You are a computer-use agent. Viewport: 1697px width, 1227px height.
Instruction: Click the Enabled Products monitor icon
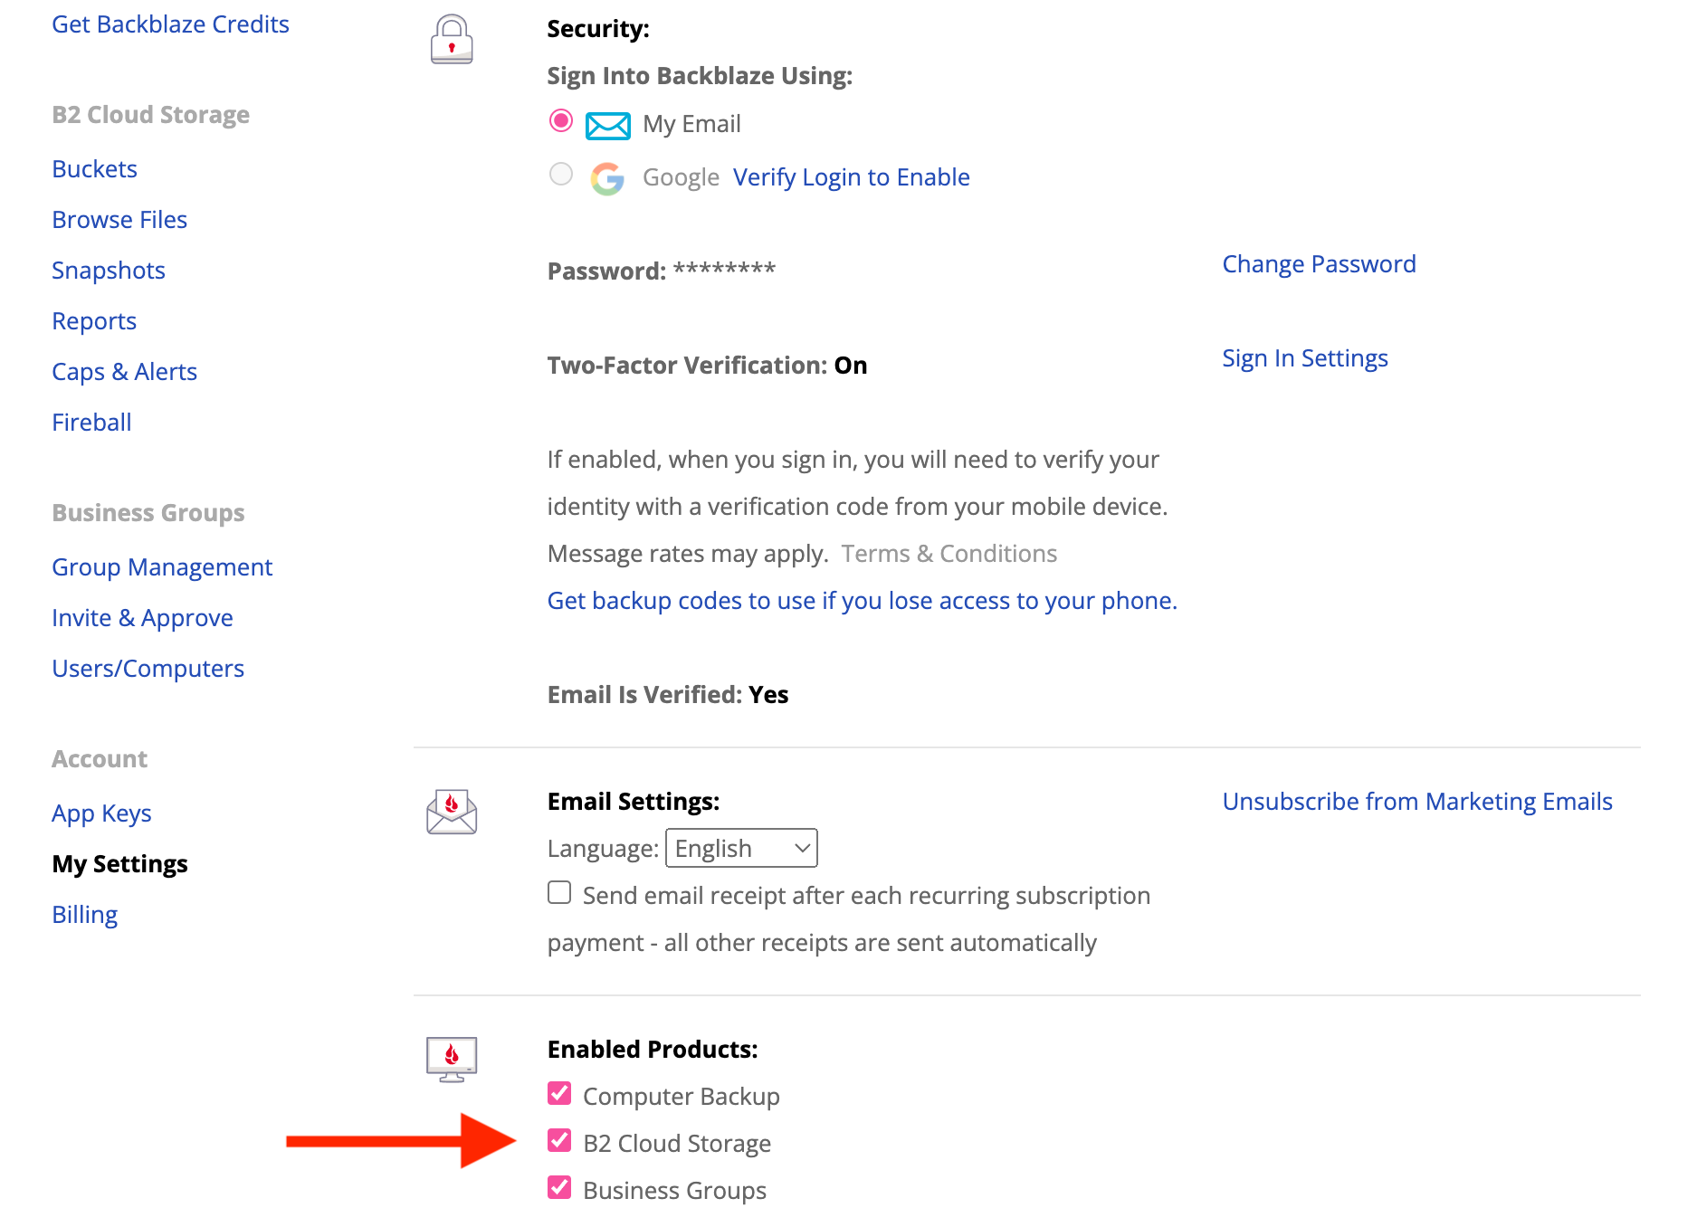(x=452, y=1060)
